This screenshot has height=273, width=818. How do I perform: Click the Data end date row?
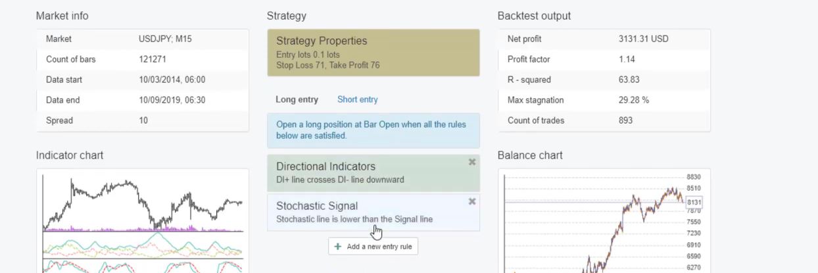click(142, 100)
